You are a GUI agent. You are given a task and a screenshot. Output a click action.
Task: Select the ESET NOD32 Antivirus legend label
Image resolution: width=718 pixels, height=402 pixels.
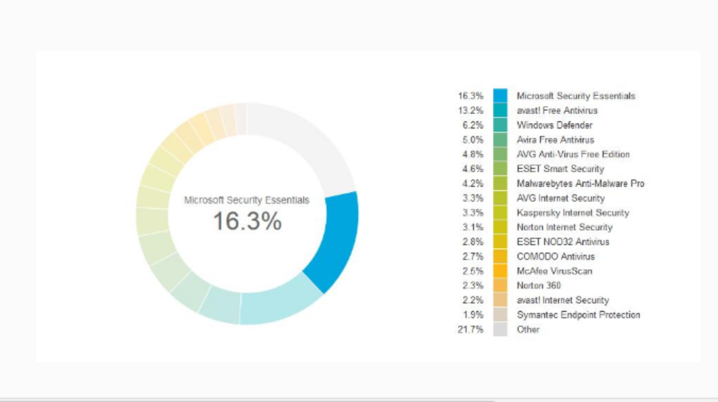tap(563, 242)
